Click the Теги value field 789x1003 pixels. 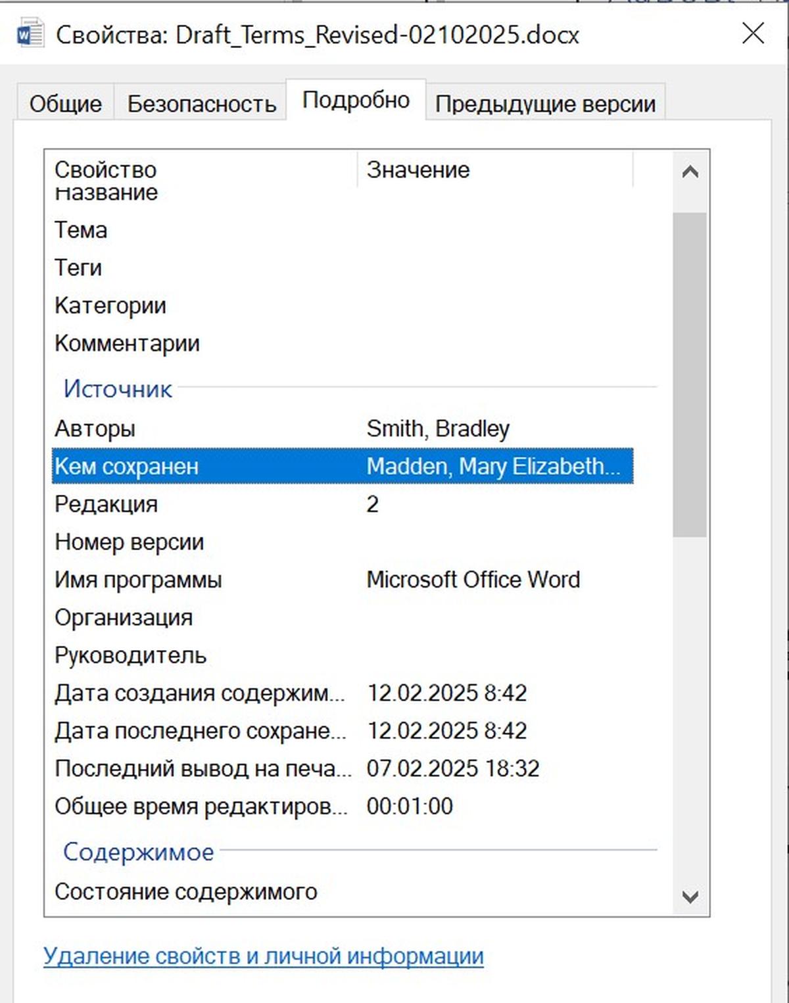pyautogui.click(x=493, y=268)
